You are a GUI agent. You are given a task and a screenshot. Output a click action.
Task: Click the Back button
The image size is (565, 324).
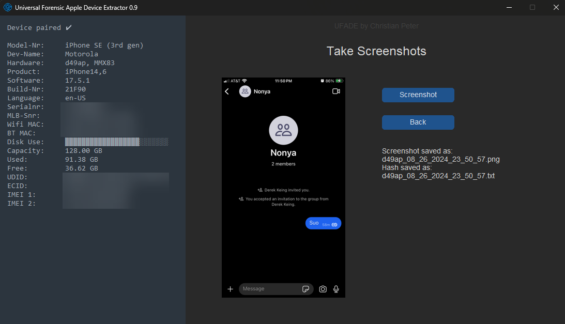click(x=418, y=122)
